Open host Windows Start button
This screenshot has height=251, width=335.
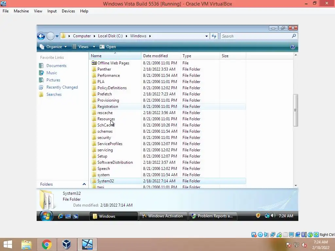[x=8, y=244]
